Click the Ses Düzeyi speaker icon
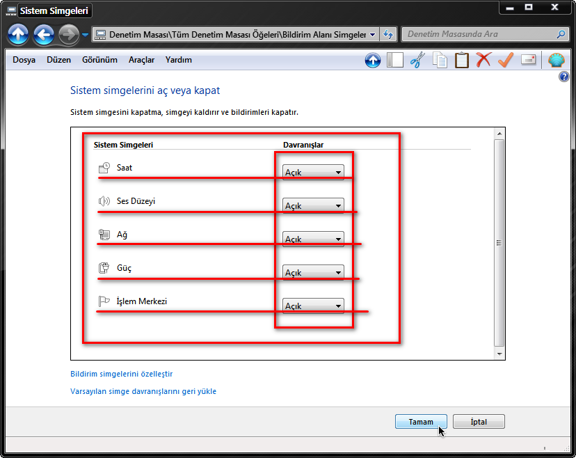The image size is (576, 458). point(104,201)
